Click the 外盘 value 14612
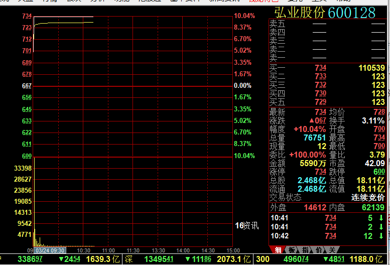This screenshot has height=265, width=390. (x=315, y=207)
